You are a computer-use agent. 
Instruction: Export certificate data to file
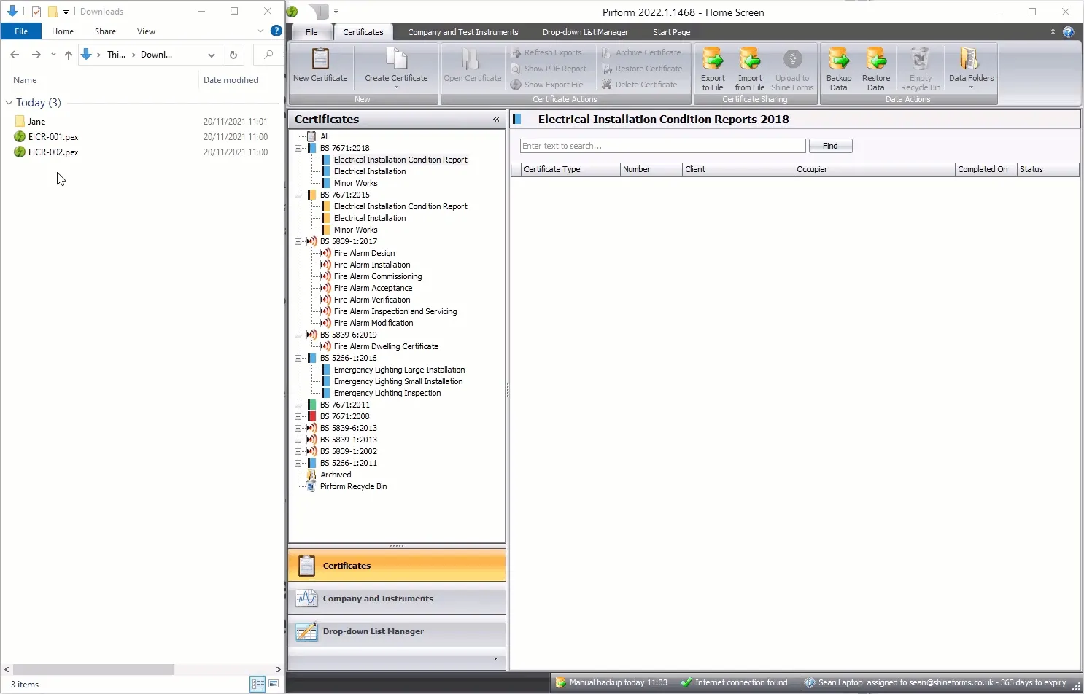tap(713, 68)
